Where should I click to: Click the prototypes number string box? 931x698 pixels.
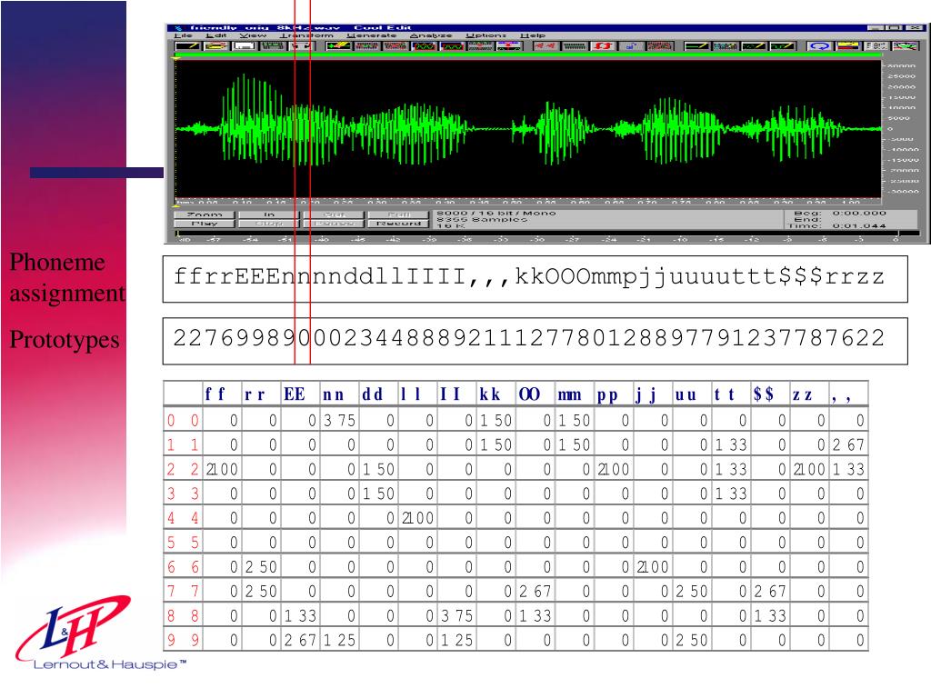click(x=535, y=341)
